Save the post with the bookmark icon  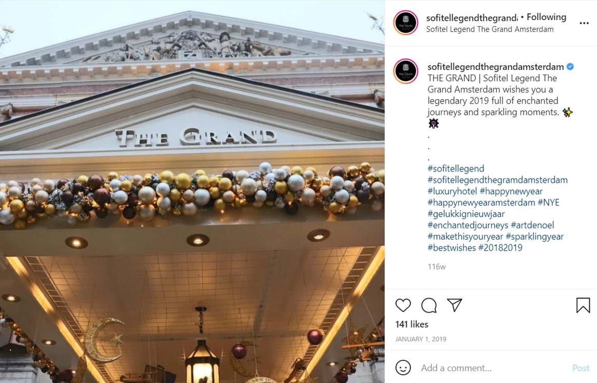[583, 305]
